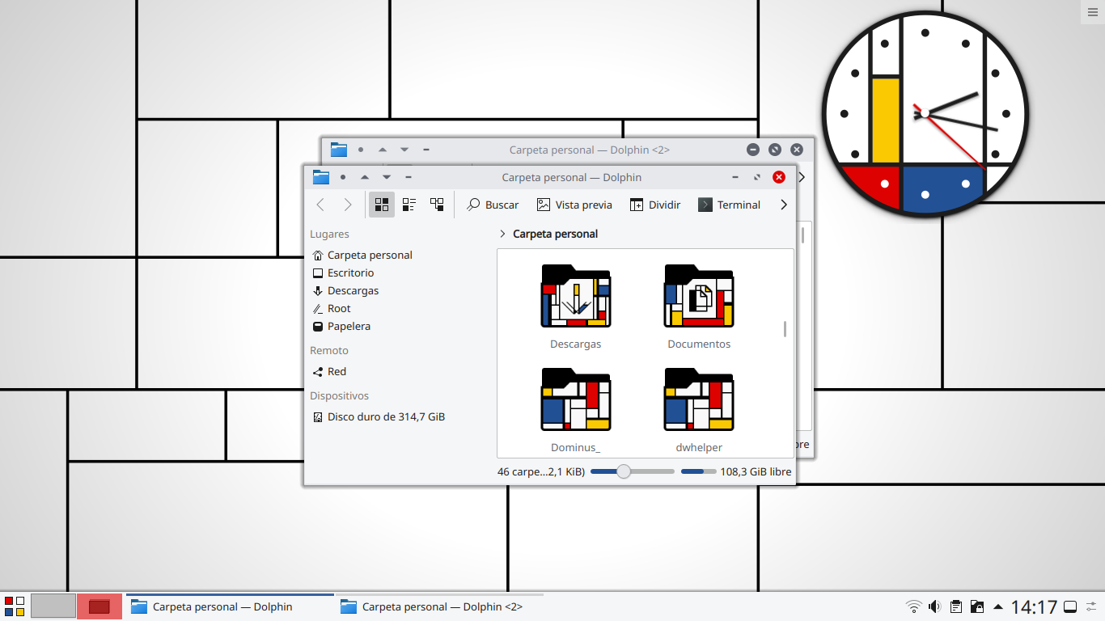The image size is (1105, 621).
Task: Toggle shade dash in front Dolphin titlebar
Action: click(409, 177)
